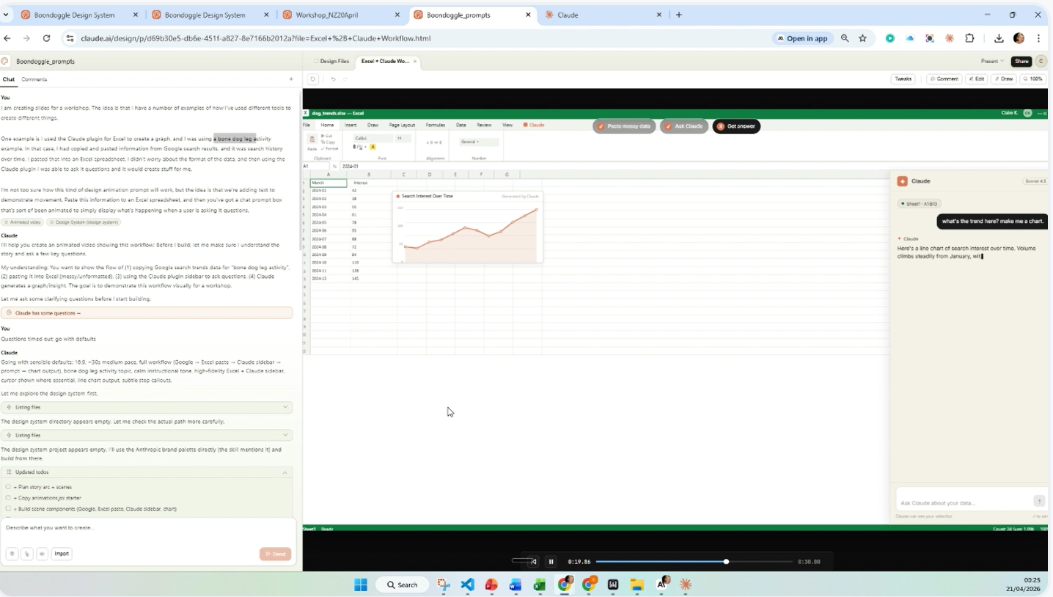Click the user avatar C next to Share
The height and width of the screenshot is (597, 1053).
click(x=1041, y=62)
